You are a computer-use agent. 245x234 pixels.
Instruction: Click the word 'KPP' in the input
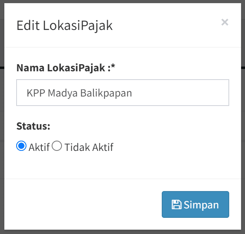(35, 93)
